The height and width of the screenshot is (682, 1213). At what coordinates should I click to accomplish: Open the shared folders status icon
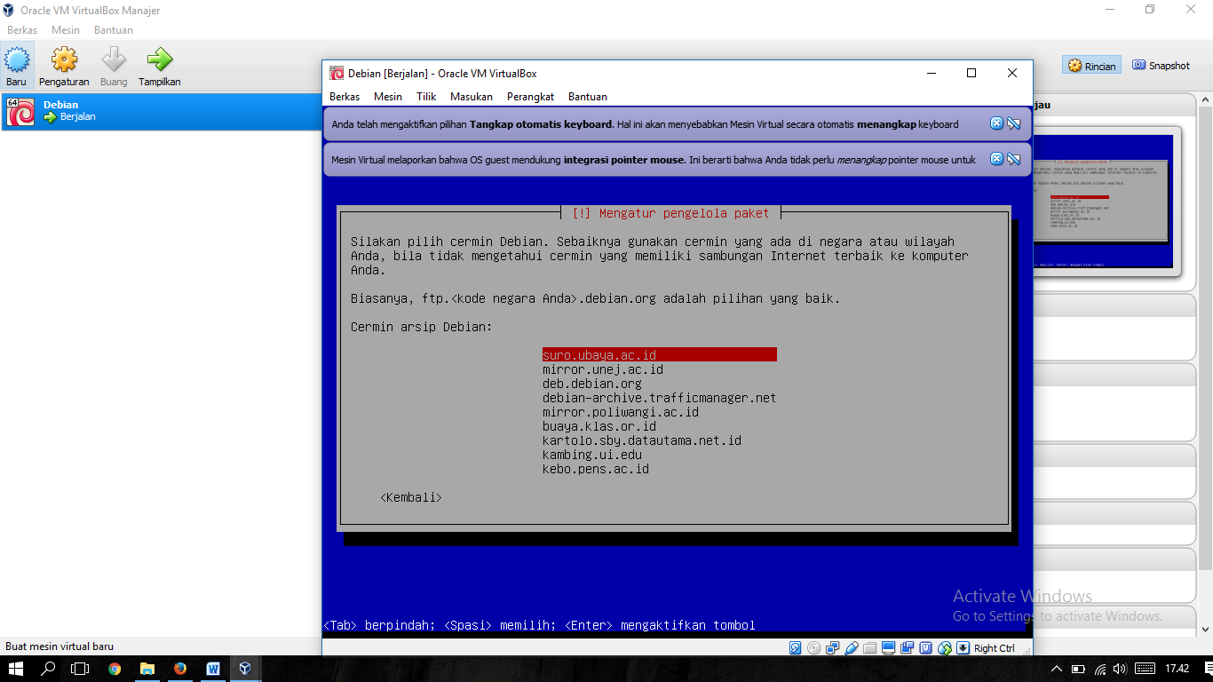tap(868, 648)
